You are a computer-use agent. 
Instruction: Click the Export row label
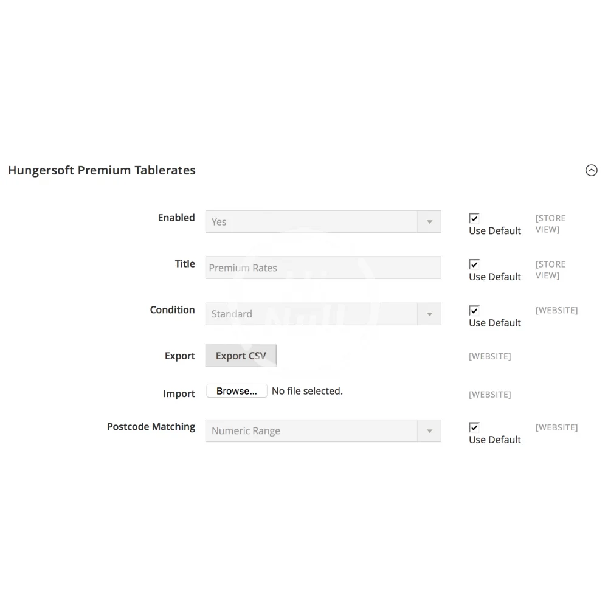point(180,356)
